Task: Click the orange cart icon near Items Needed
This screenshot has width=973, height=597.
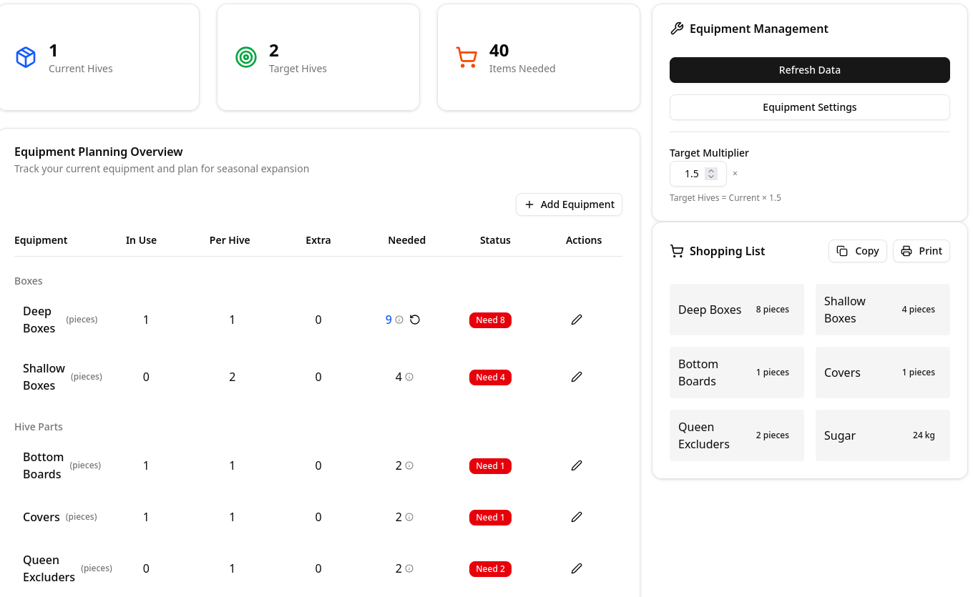Action: pyautogui.click(x=466, y=57)
